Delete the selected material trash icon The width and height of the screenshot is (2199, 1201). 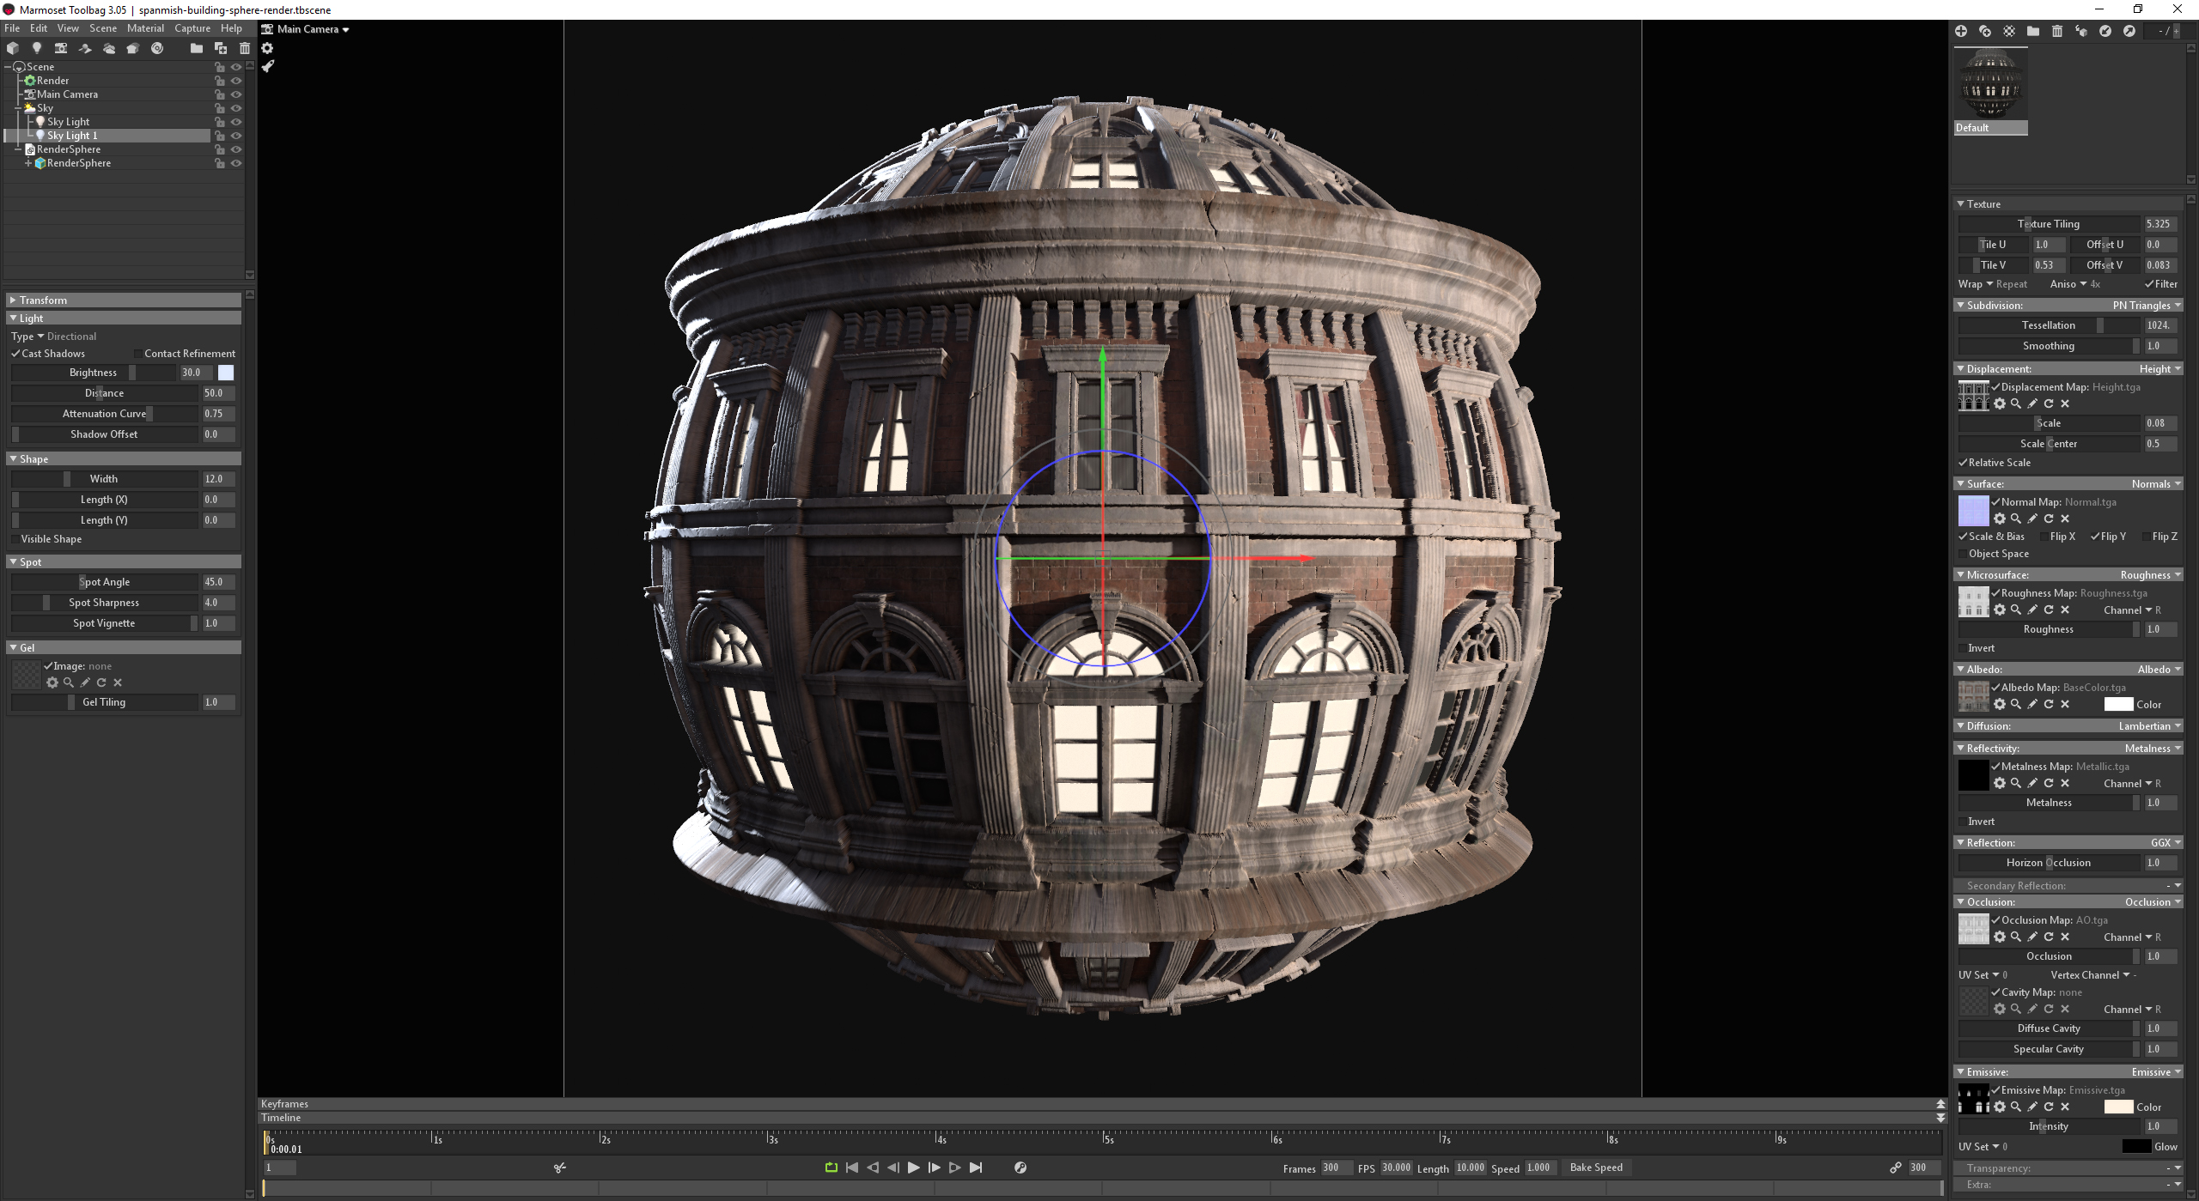(2057, 31)
